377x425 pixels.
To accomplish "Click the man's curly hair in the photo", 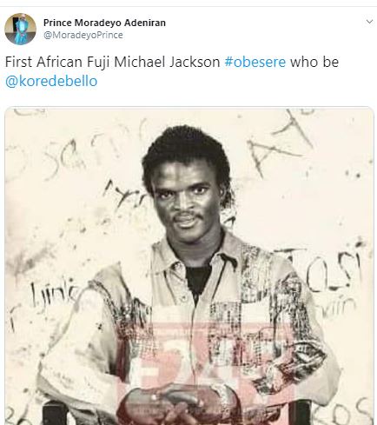I will coord(187,150).
